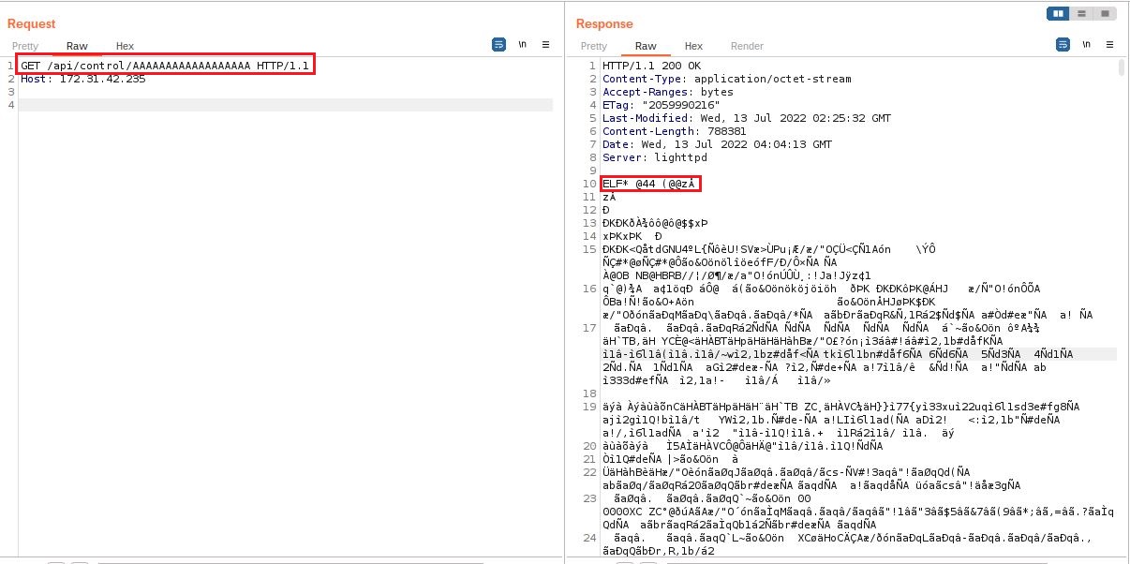This screenshot has height=564, width=1130.
Task: Open the Render tab in Response panel
Action: click(x=747, y=46)
